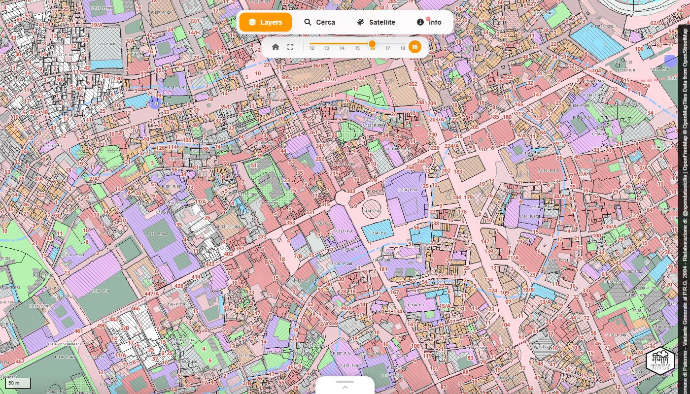Viewport: 690px width, 394px height.
Task: Click street number 39/A
Action: point(345,309)
